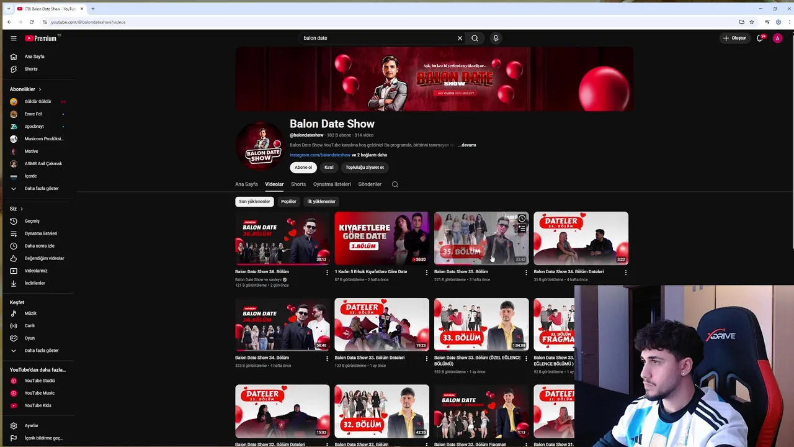Screen dimensions: 794x447
Task: Open menu for Balon Date Show 35. Bölüm
Action: (x=526, y=272)
